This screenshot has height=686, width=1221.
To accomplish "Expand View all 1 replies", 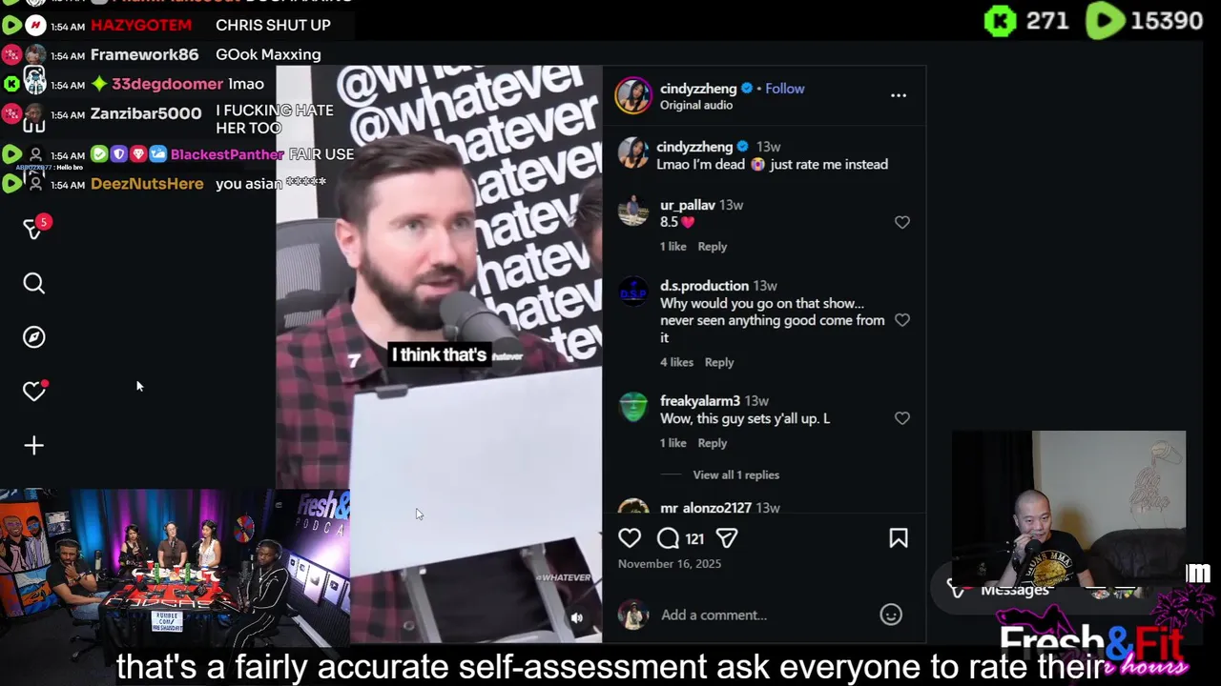I will click(x=735, y=474).
